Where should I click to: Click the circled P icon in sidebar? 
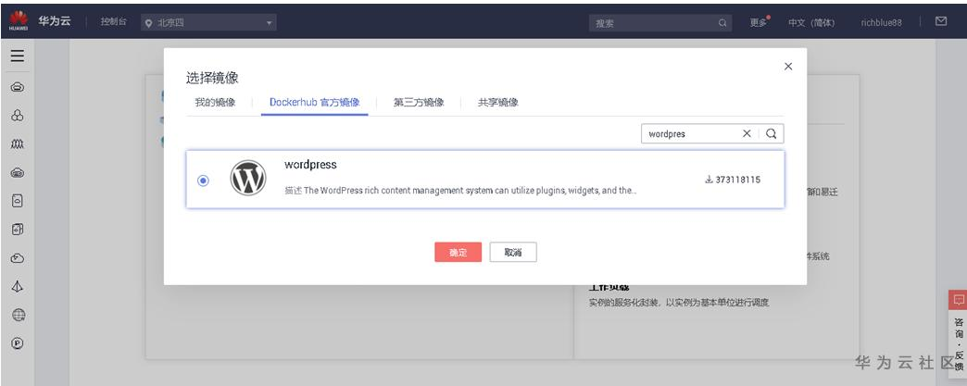point(18,343)
